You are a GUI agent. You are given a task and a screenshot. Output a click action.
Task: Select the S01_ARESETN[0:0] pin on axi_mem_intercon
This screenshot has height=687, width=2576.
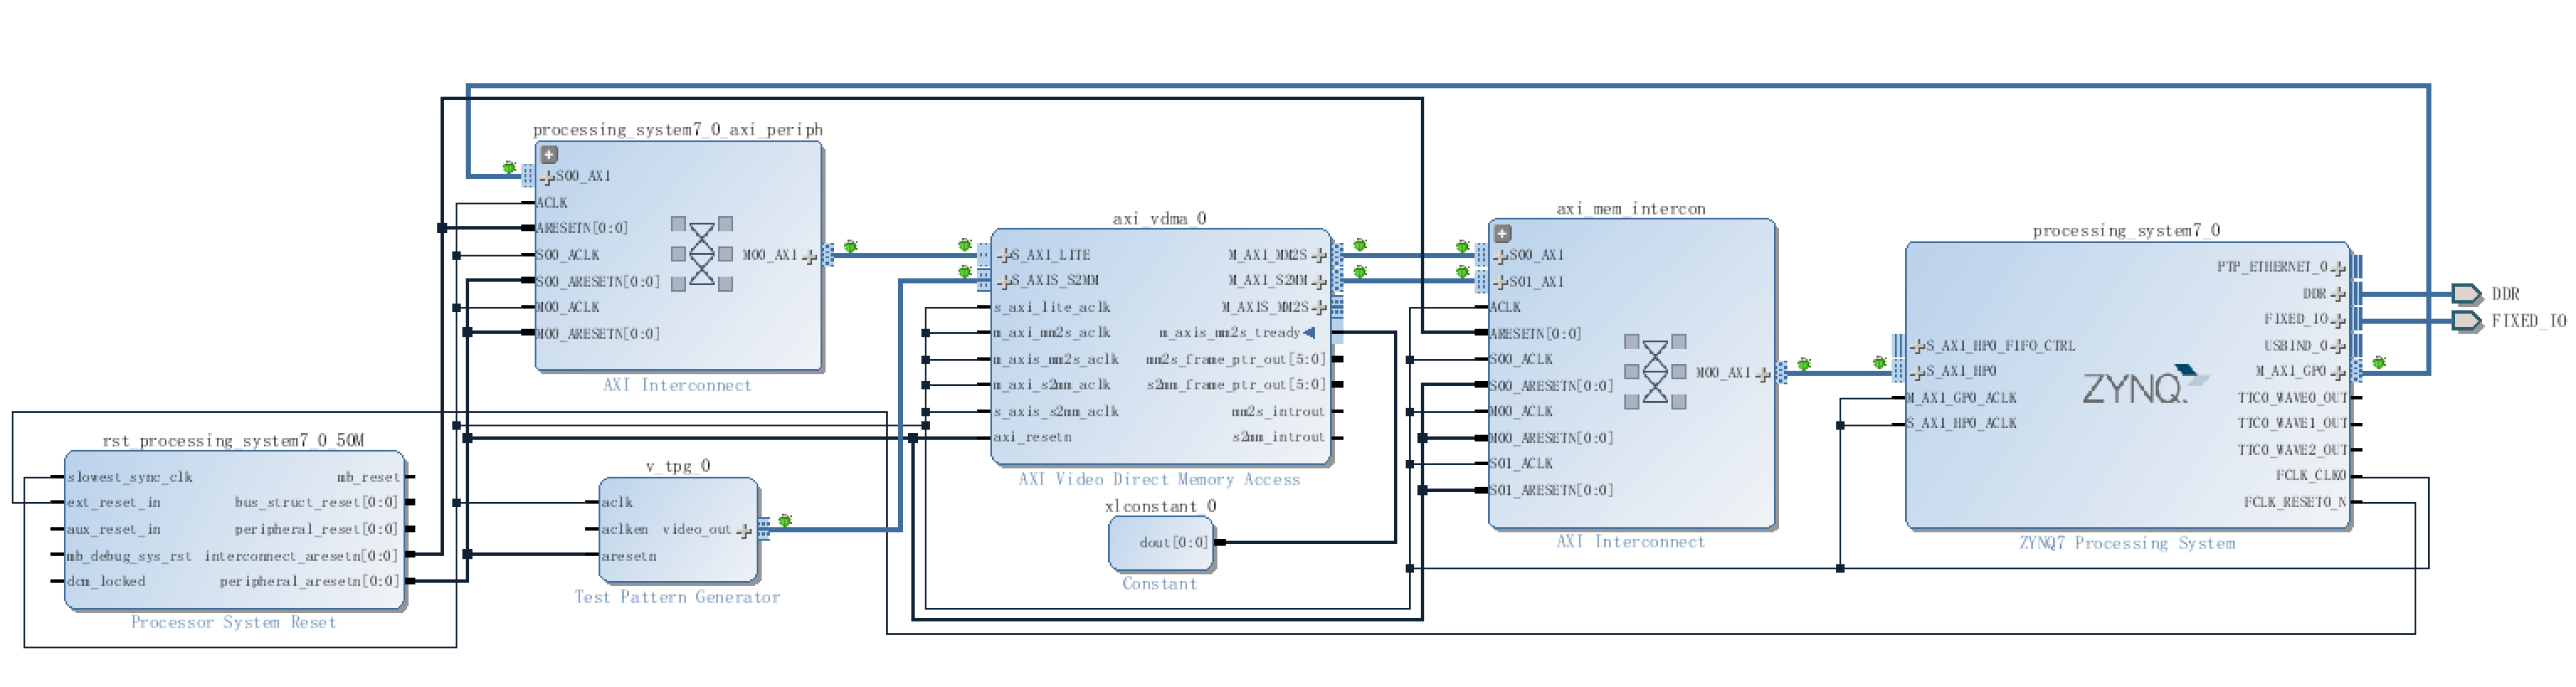click(x=1551, y=490)
